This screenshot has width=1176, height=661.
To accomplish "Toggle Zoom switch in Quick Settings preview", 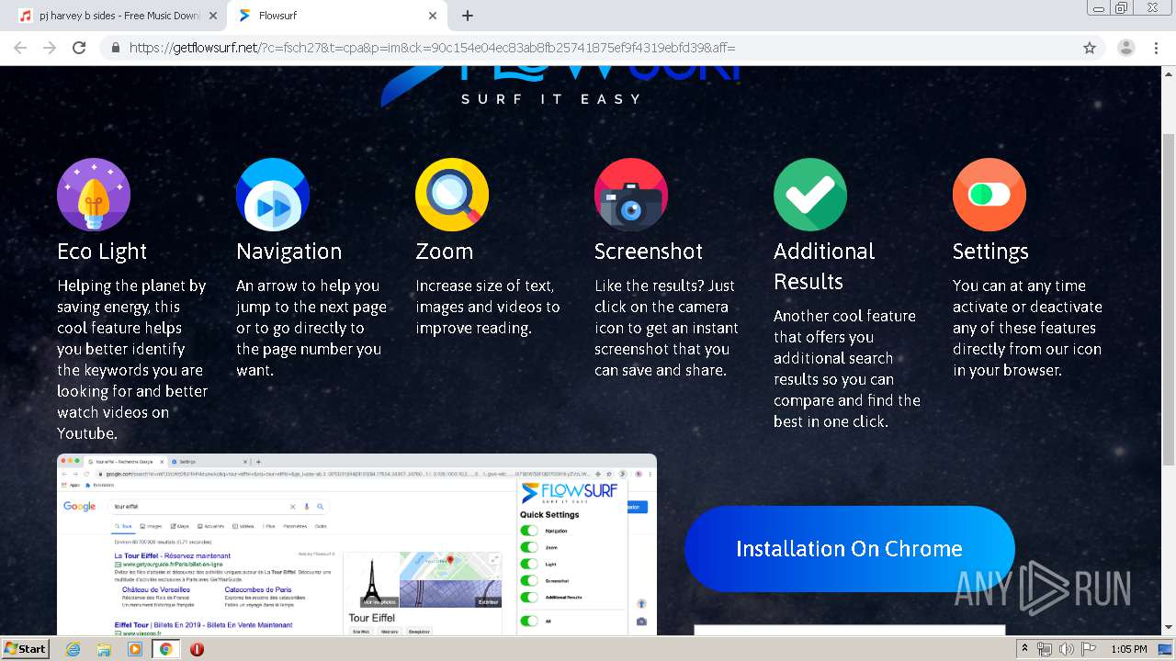I will click(529, 547).
